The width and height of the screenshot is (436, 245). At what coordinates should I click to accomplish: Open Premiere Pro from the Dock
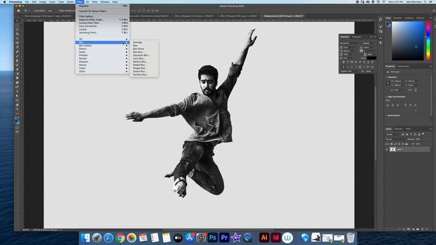pyautogui.click(x=224, y=238)
